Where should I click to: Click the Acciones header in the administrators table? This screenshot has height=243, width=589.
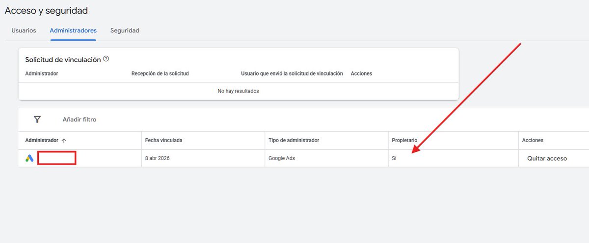pos(533,140)
